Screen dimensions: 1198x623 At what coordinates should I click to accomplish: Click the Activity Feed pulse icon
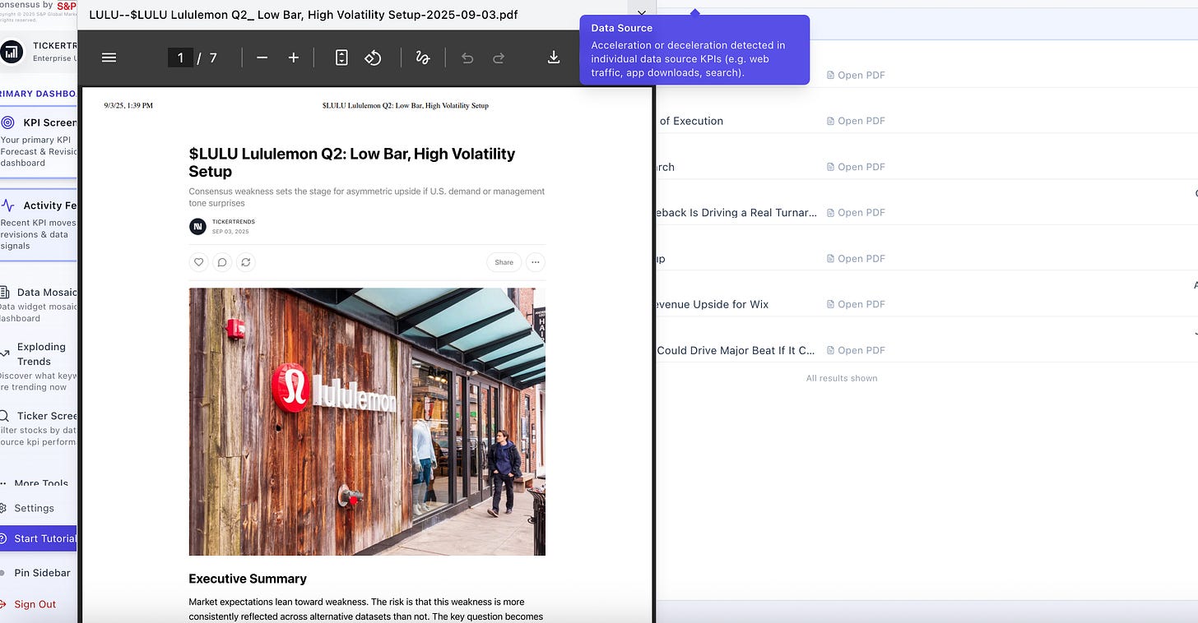[x=8, y=205]
